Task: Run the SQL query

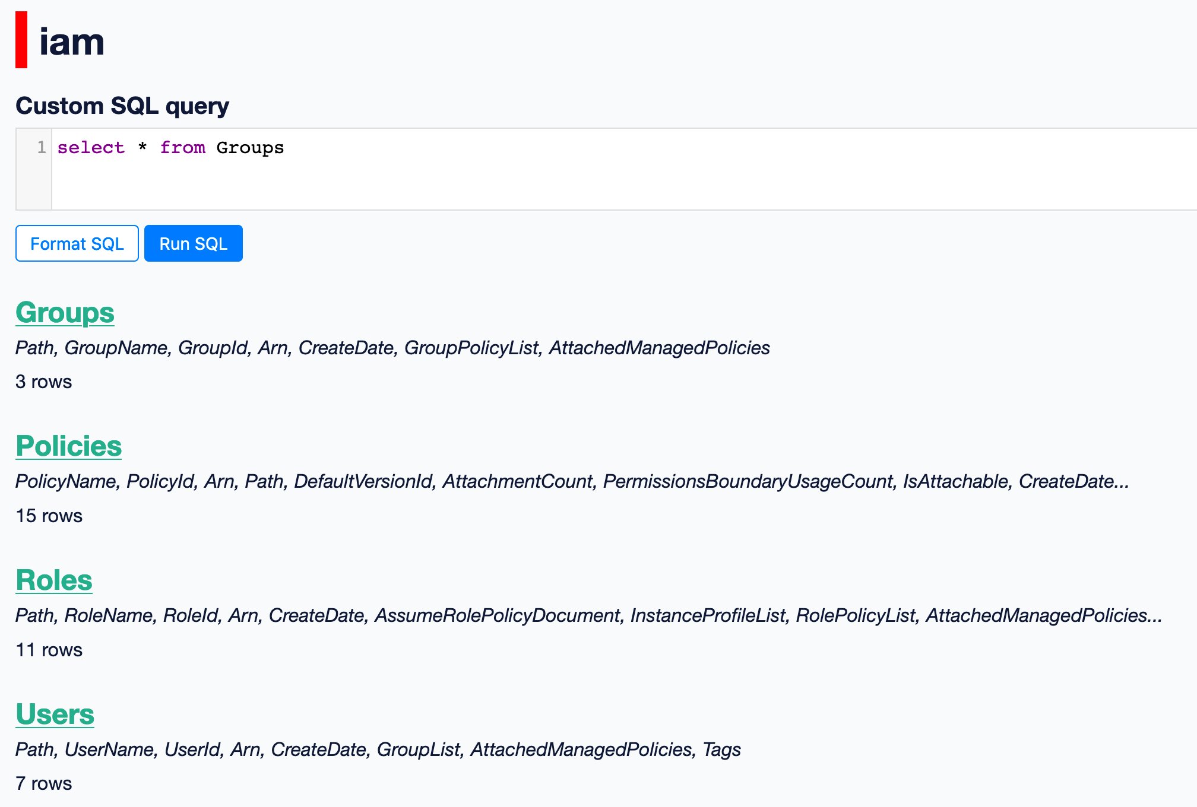Action: pos(194,243)
